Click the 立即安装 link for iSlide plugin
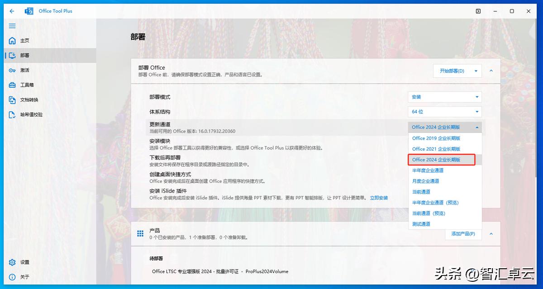The height and width of the screenshot is (289, 543). pyautogui.click(x=379, y=197)
